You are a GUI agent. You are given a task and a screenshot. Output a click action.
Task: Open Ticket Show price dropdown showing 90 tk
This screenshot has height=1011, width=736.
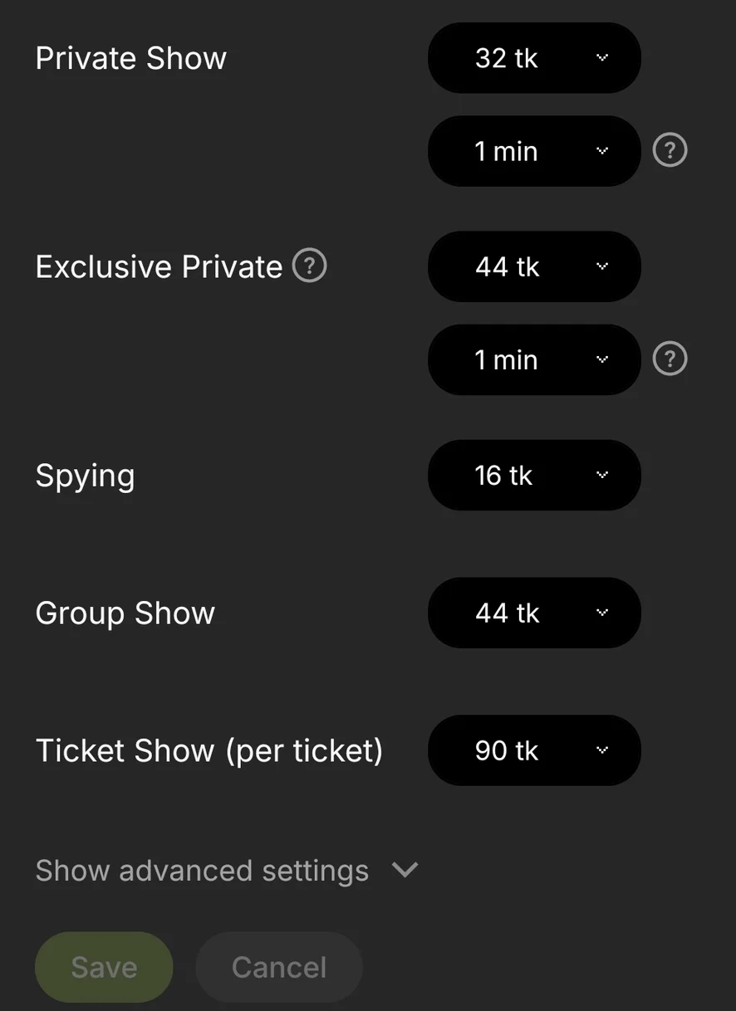click(x=533, y=750)
